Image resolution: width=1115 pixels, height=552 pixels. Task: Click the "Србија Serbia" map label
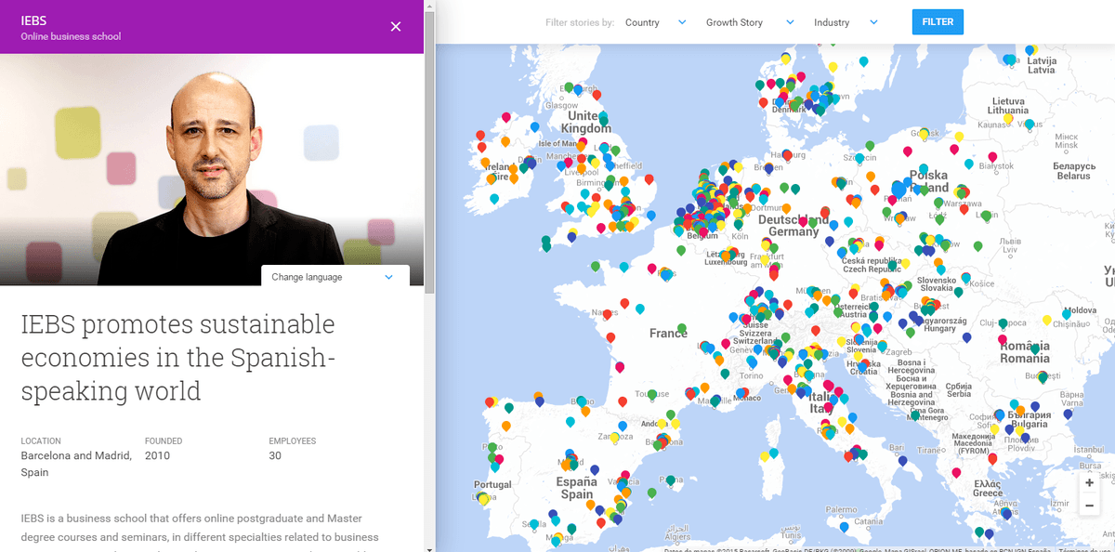pyautogui.click(x=958, y=388)
